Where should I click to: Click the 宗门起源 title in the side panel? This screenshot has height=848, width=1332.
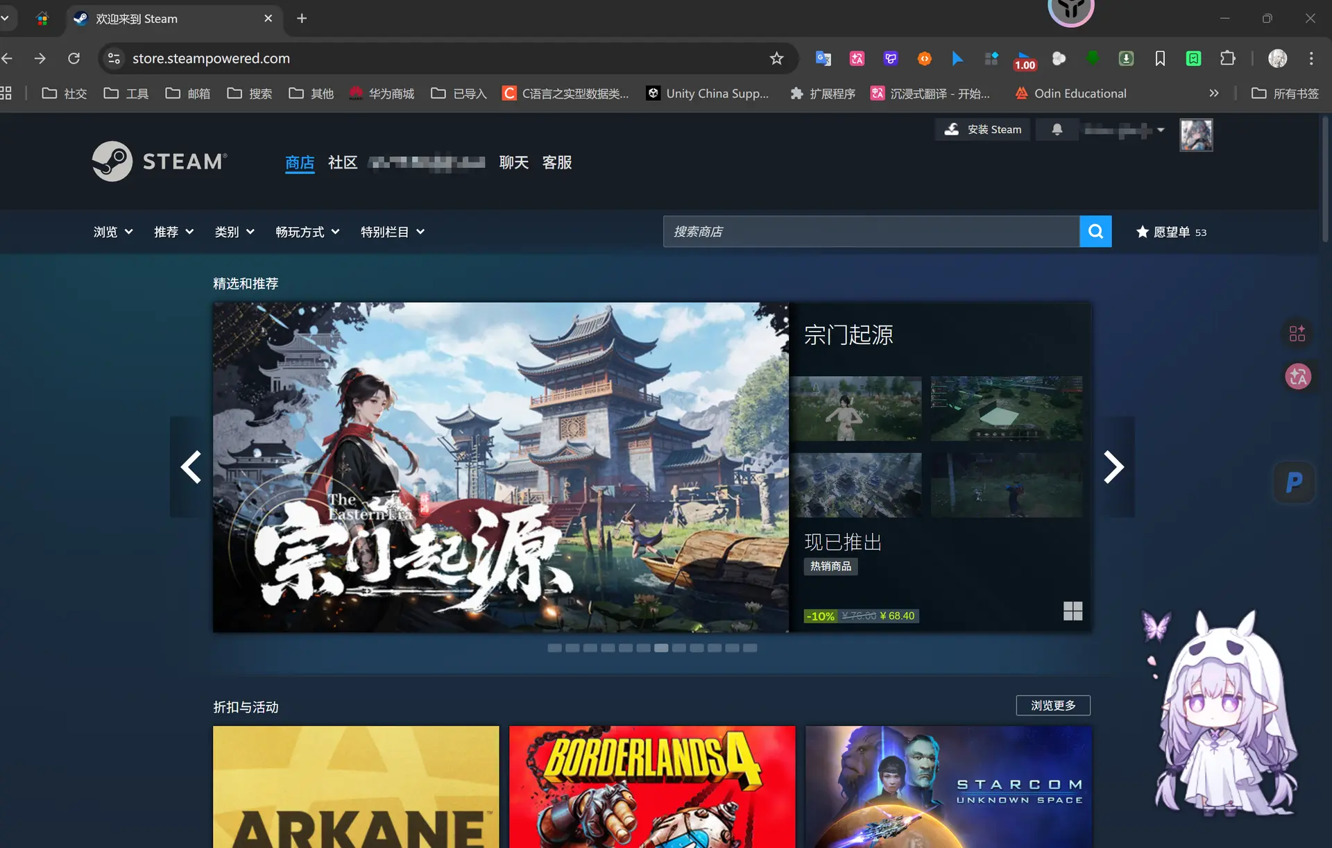pos(848,335)
